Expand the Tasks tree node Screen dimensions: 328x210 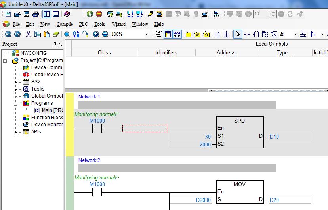click(x=16, y=89)
